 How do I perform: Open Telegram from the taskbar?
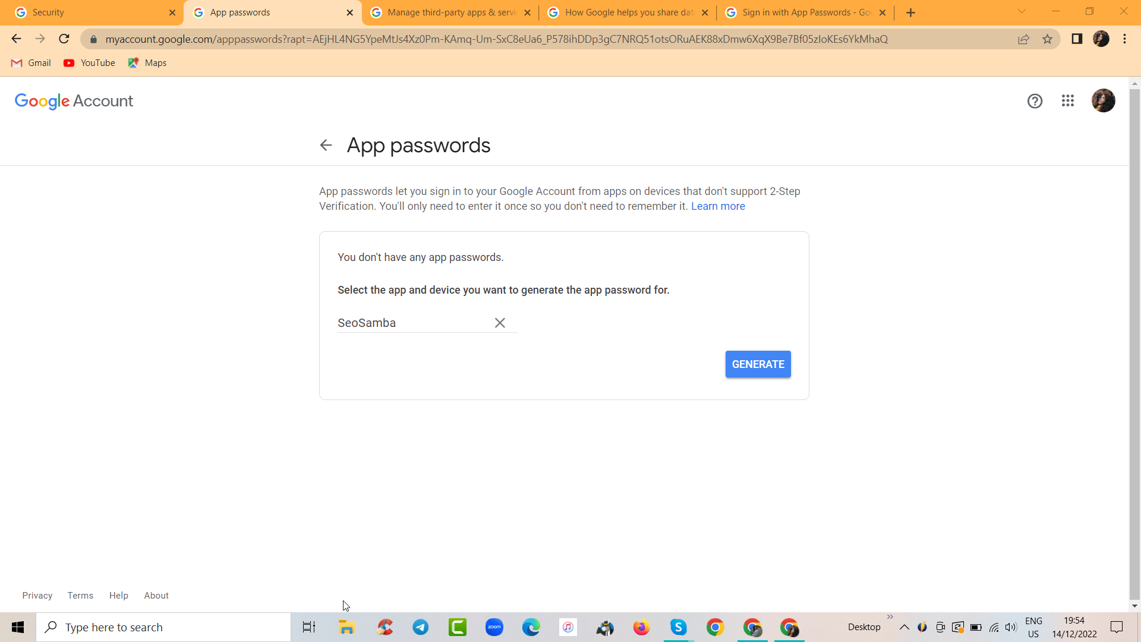421,627
